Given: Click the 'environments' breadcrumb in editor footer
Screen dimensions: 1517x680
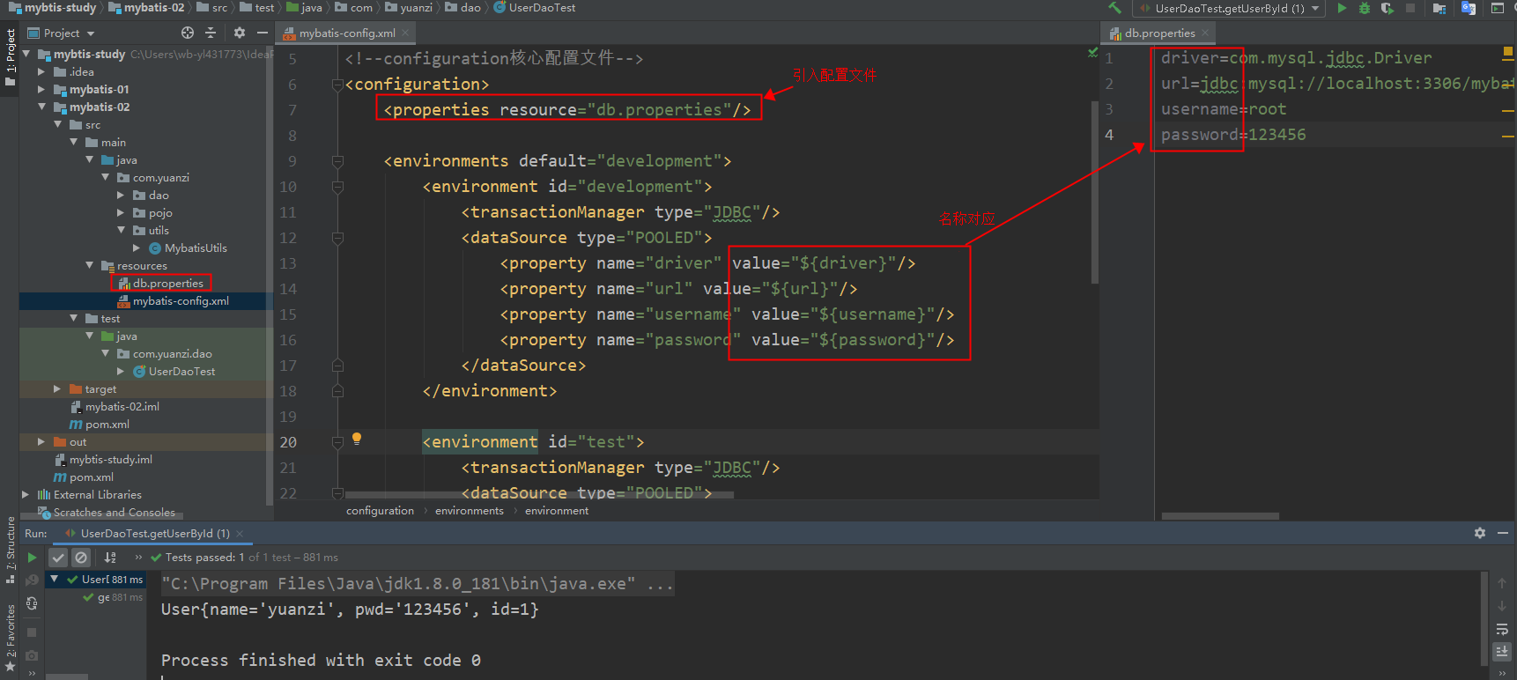Looking at the screenshot, I should 470,511.
